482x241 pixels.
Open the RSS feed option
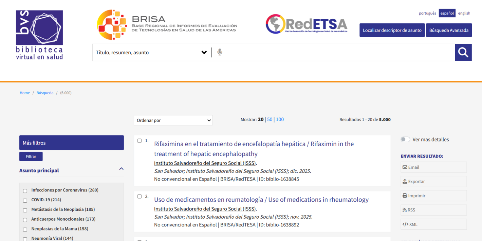point(433,210)
